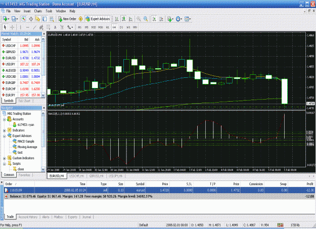Switch to the Tick Chart tab

(24, 101)
